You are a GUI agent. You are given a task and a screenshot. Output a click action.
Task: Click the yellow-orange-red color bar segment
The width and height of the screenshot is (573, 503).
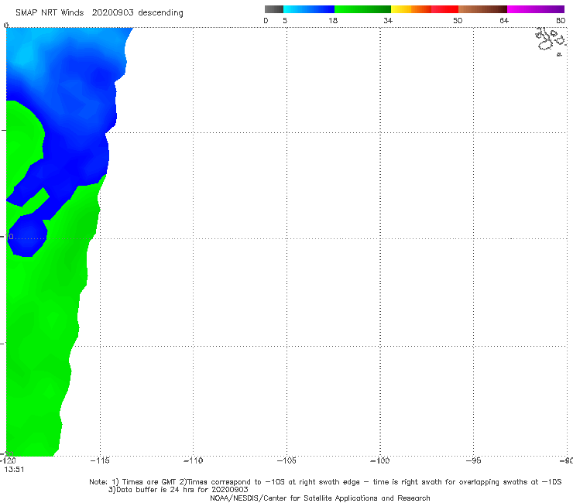424,9
